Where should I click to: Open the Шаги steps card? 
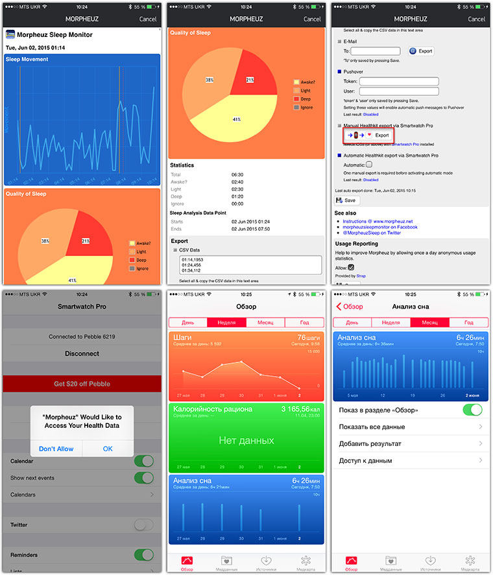(246, 366)
